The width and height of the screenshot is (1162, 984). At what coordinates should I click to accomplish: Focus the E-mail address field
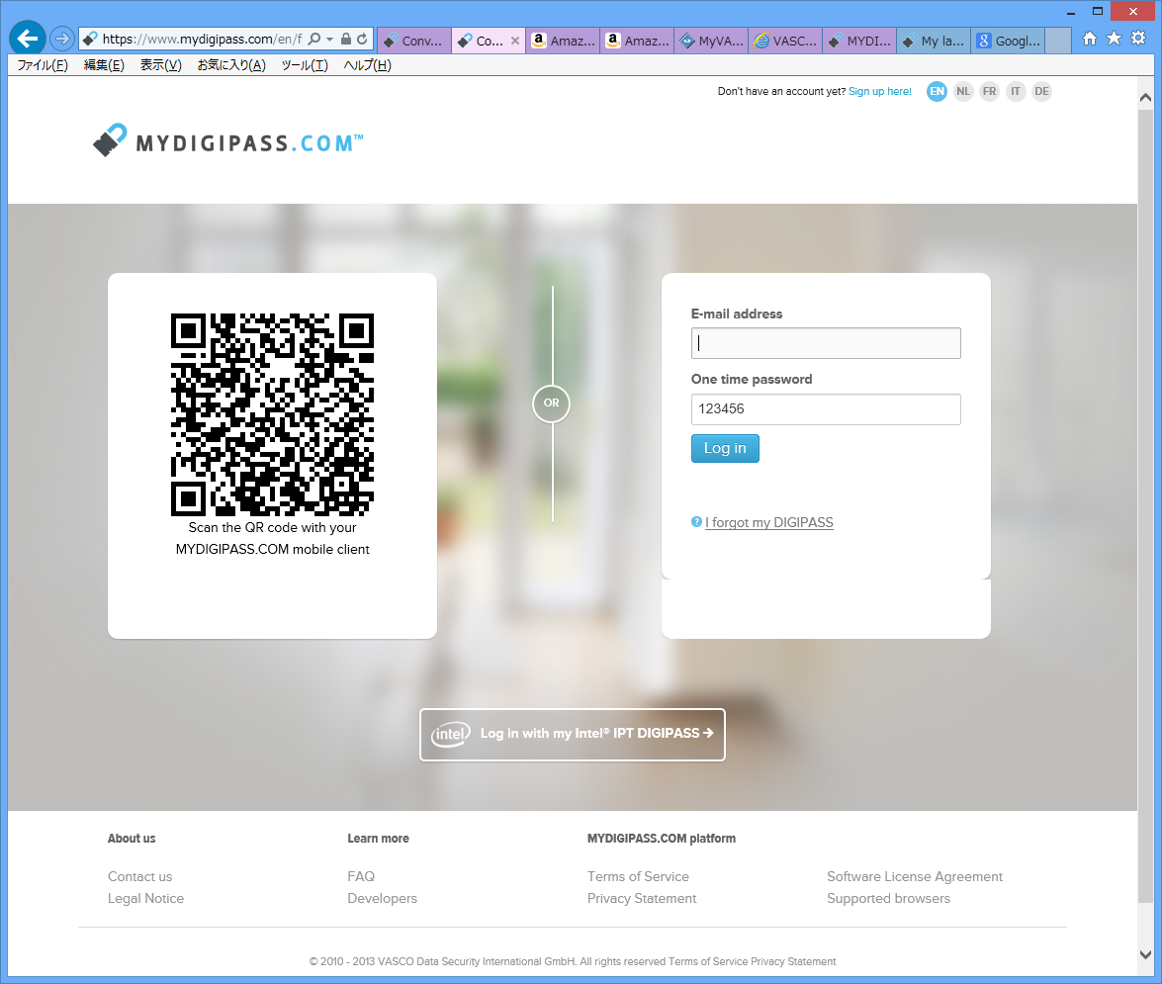(x=826, y=343)
